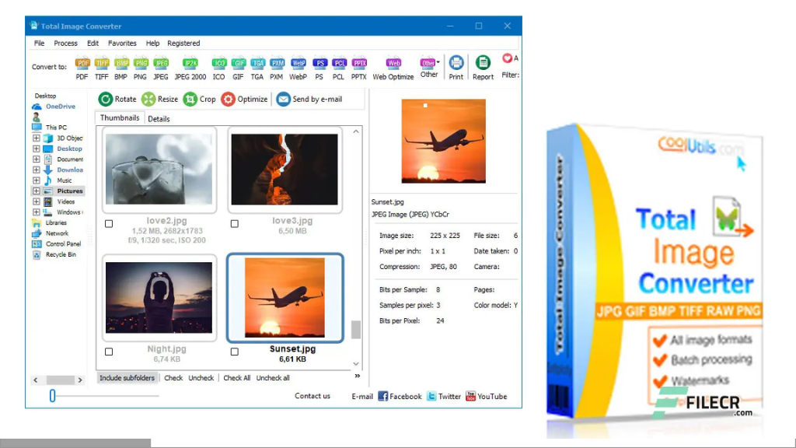Select OneDrive in the folder tree
Screen dimensions: 796x448
tap(54, 107)
